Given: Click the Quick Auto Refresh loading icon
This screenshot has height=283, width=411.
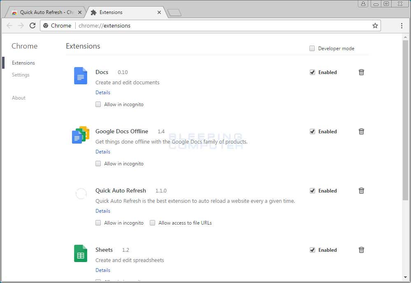Looking at the screenshot, I should click(x=81, y=194).
